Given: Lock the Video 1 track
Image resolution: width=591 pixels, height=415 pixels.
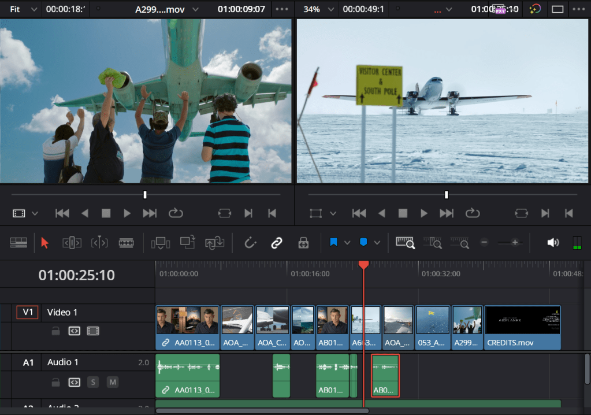Looking at the screenshot, I should [55, 331].
